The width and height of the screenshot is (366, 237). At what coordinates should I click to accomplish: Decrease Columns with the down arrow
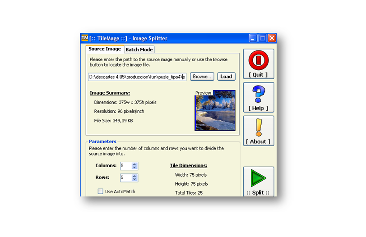pos(134,167)
